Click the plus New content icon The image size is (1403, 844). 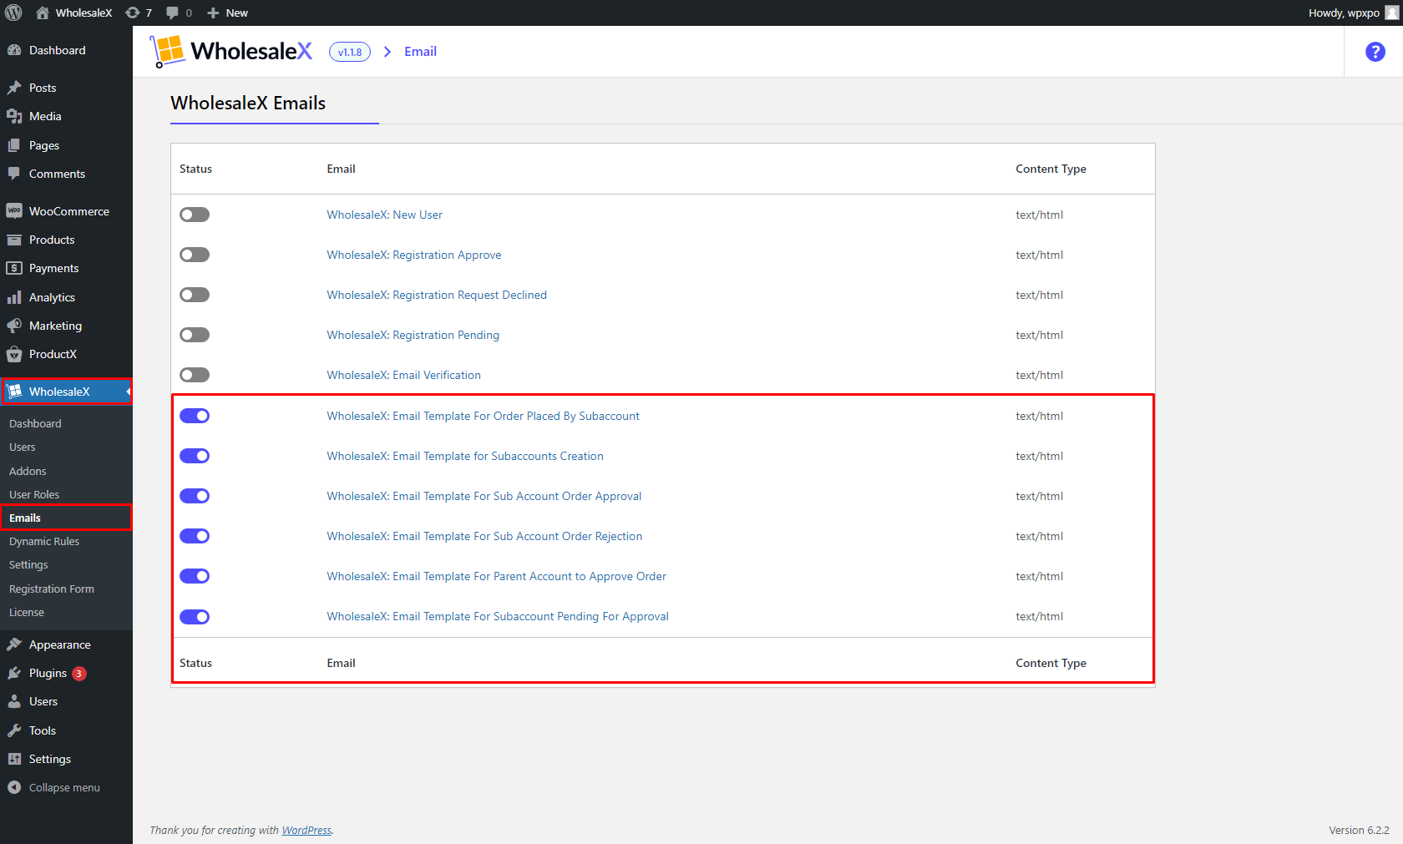[x=213, y=13]
